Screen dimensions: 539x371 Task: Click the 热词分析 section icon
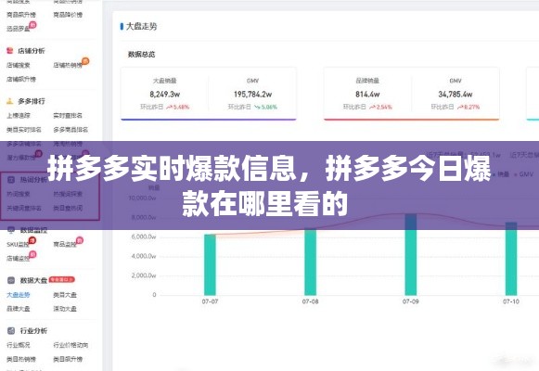(11, 180)
